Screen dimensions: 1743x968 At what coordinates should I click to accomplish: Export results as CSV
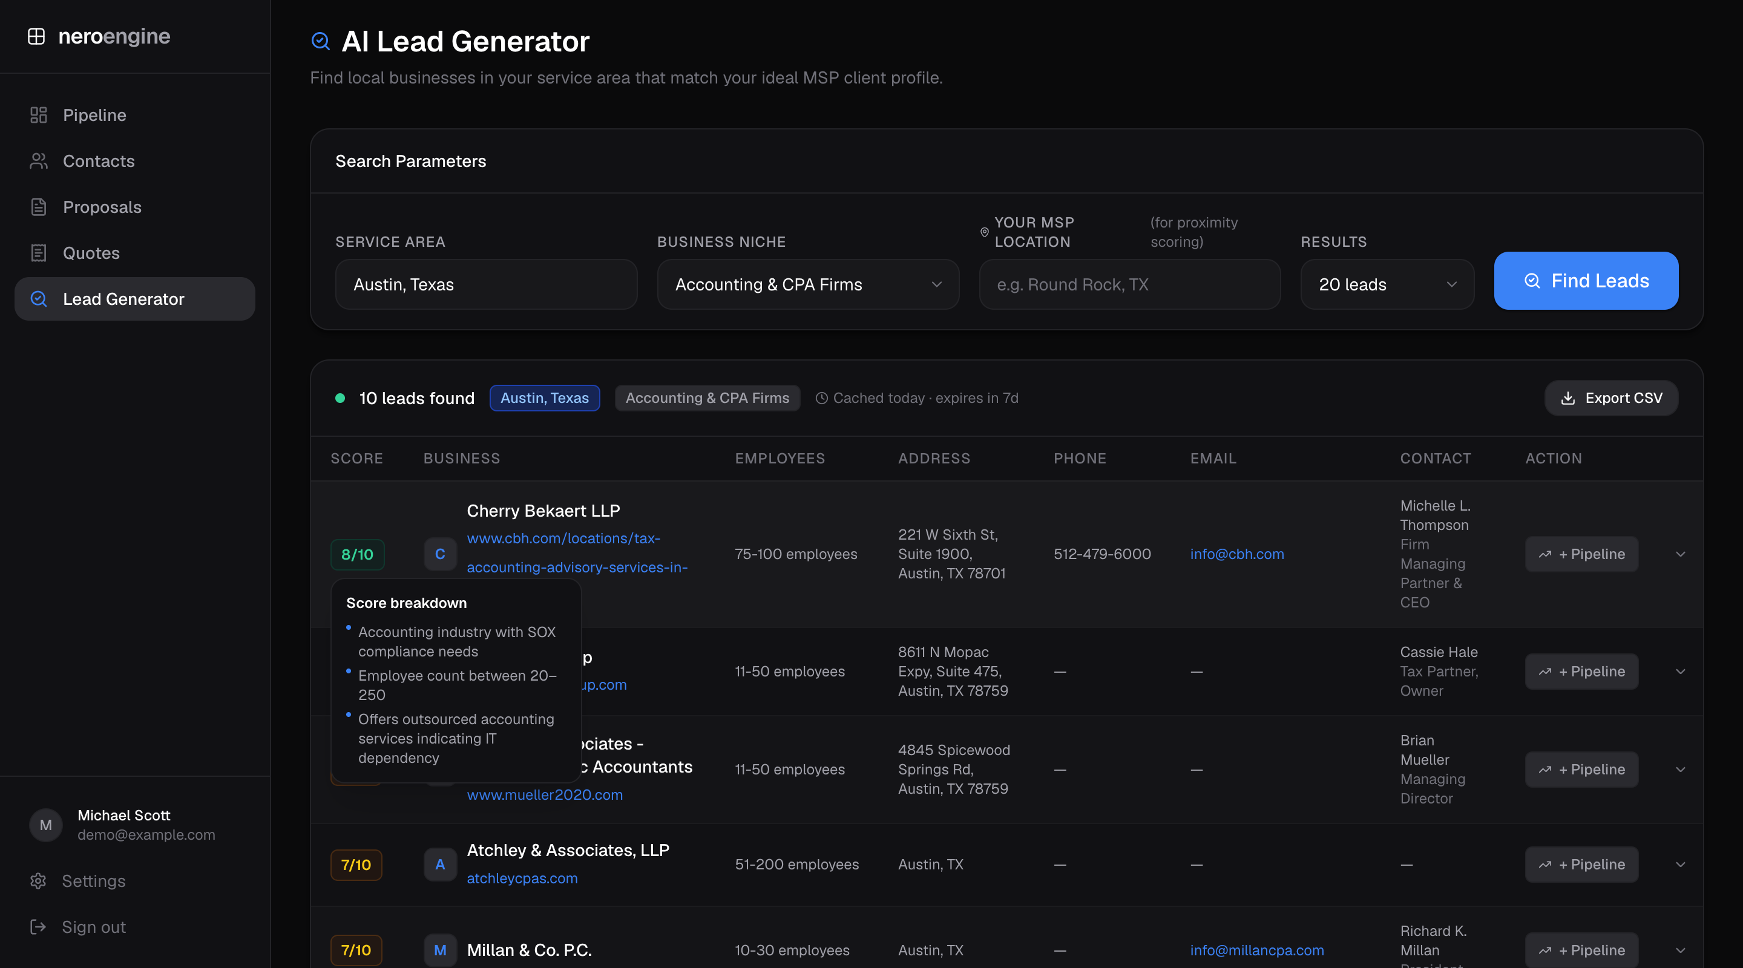coord(1611,397)
